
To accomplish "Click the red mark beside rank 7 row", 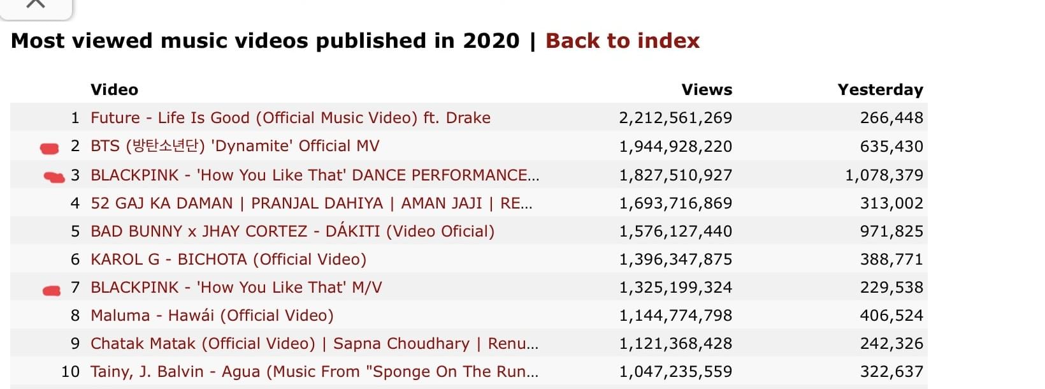I will pos(51,291).
